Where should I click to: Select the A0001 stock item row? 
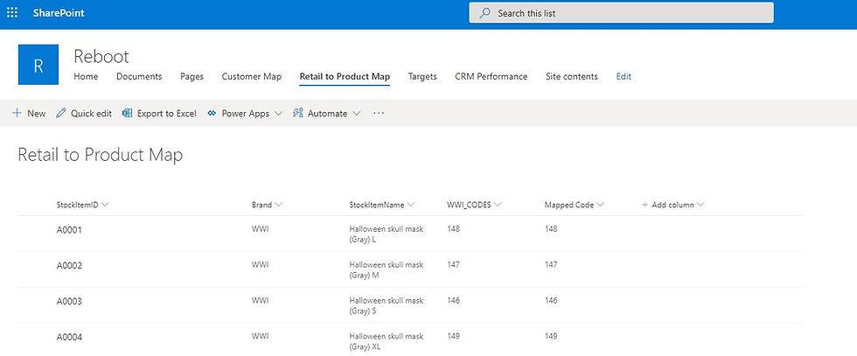[x=410, y=234]
